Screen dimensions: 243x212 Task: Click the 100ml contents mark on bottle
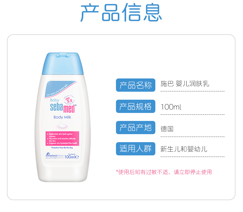coord(71,156)
